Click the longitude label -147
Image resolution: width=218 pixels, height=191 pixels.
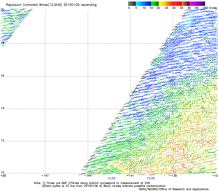tap(45, 176)
